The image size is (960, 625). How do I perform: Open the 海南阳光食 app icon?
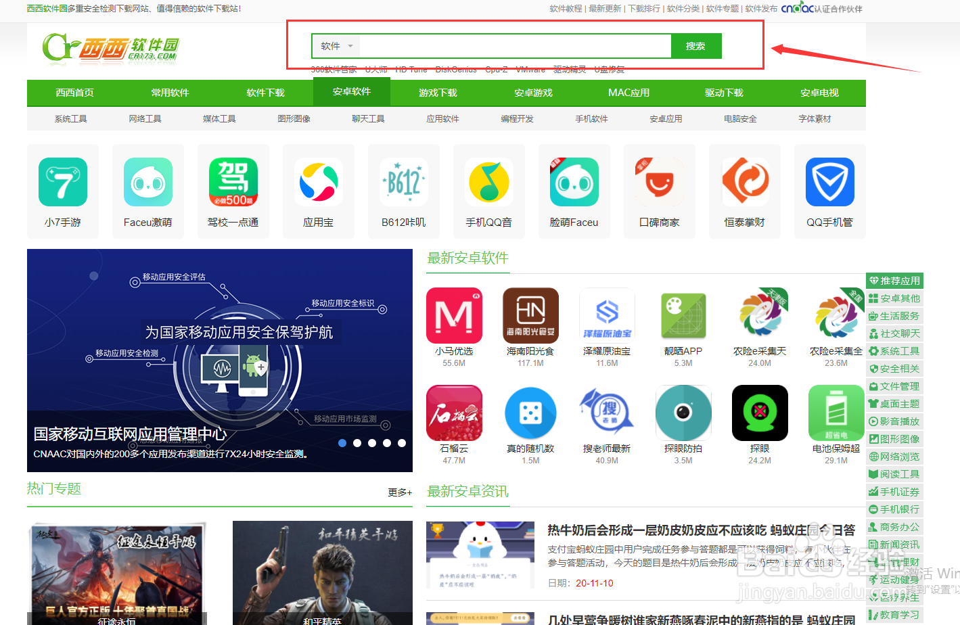tap(530, 316)
